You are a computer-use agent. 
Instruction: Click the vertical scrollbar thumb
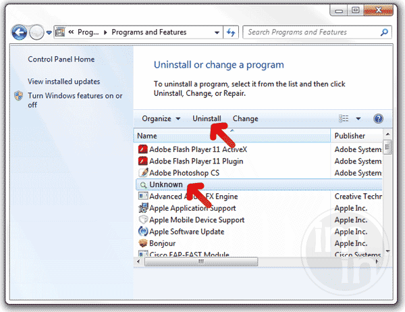coord(387,147)
